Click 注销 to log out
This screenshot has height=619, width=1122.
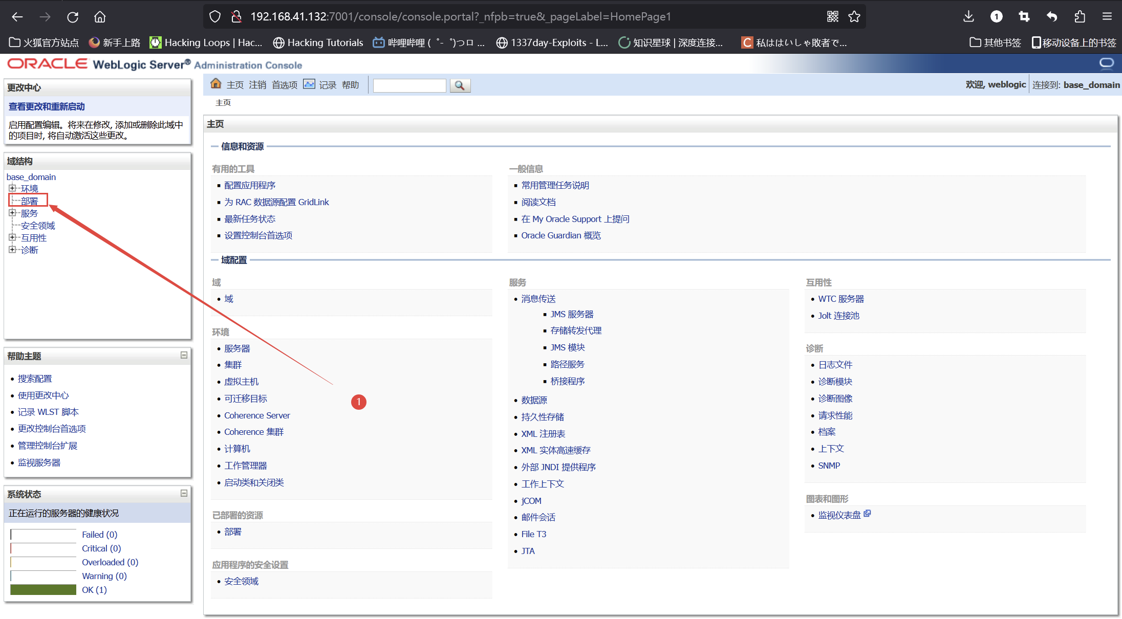[x=257, y=85]
